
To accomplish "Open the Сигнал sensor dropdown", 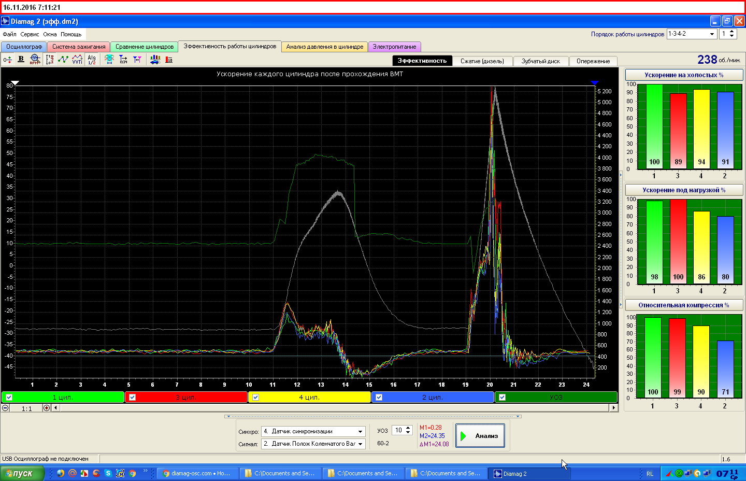I will pyautogui.click(x=360, y=444).
